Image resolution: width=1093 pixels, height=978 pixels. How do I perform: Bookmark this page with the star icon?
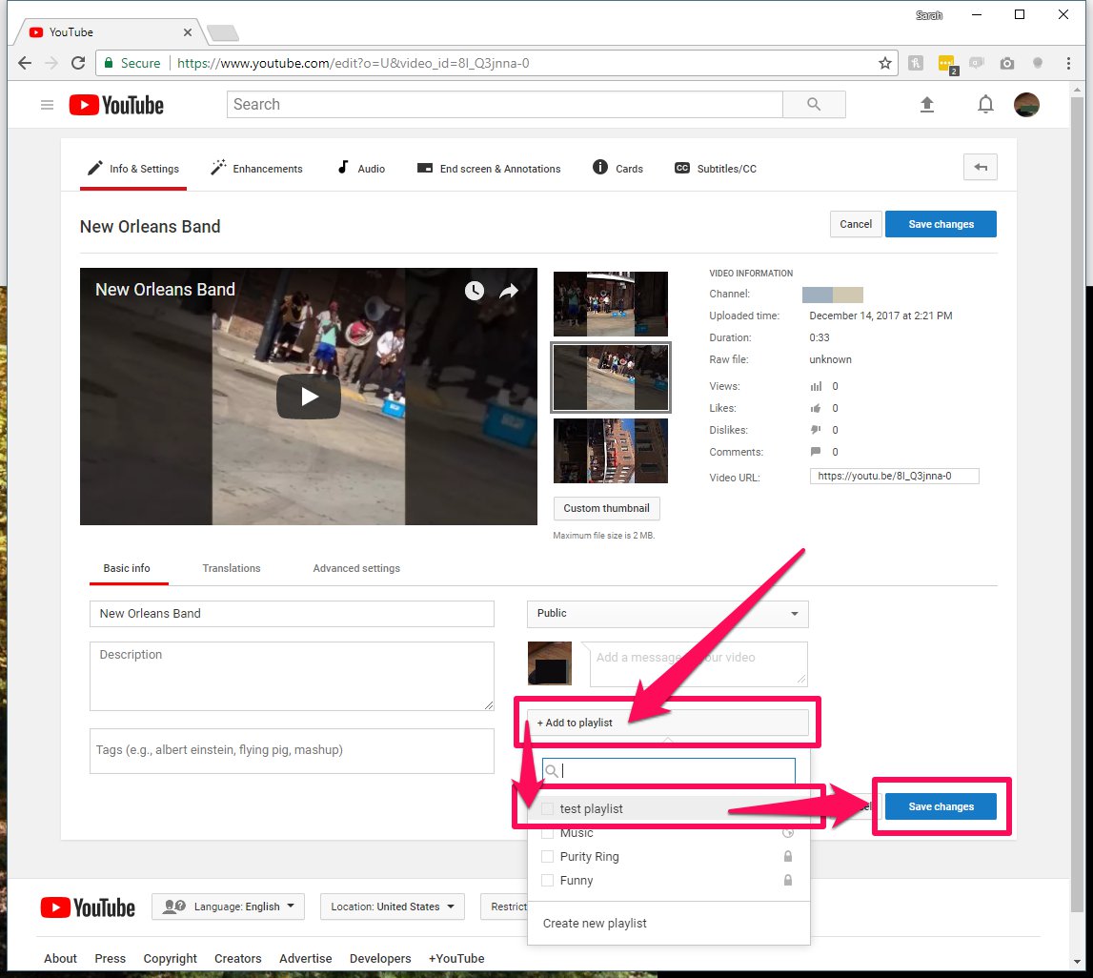coord(884,64)
